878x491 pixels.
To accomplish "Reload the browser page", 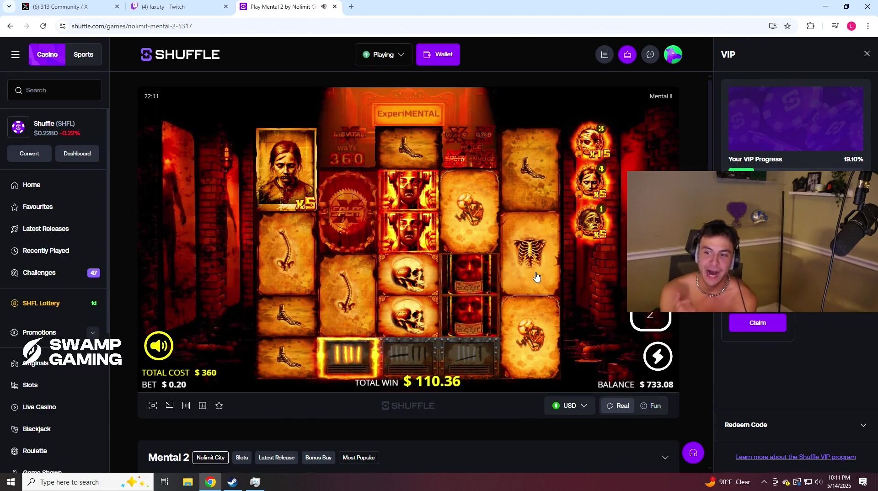I will tap(43, 26).
